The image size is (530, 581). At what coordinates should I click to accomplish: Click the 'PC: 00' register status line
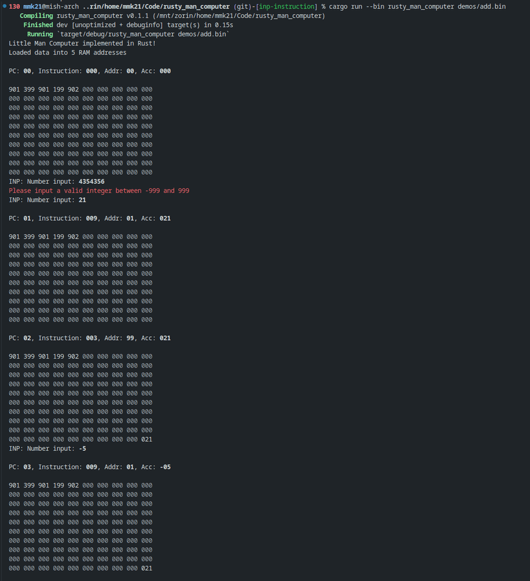[x=90, y=71]
